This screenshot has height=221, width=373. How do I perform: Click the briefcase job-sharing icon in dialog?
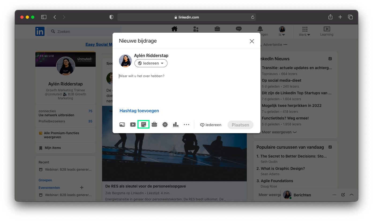[x=154, y=125]
